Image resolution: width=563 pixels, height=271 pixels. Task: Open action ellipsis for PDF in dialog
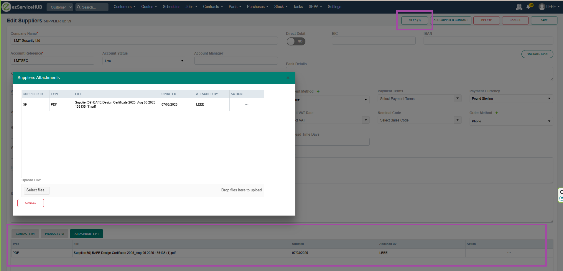coord(246,104)
